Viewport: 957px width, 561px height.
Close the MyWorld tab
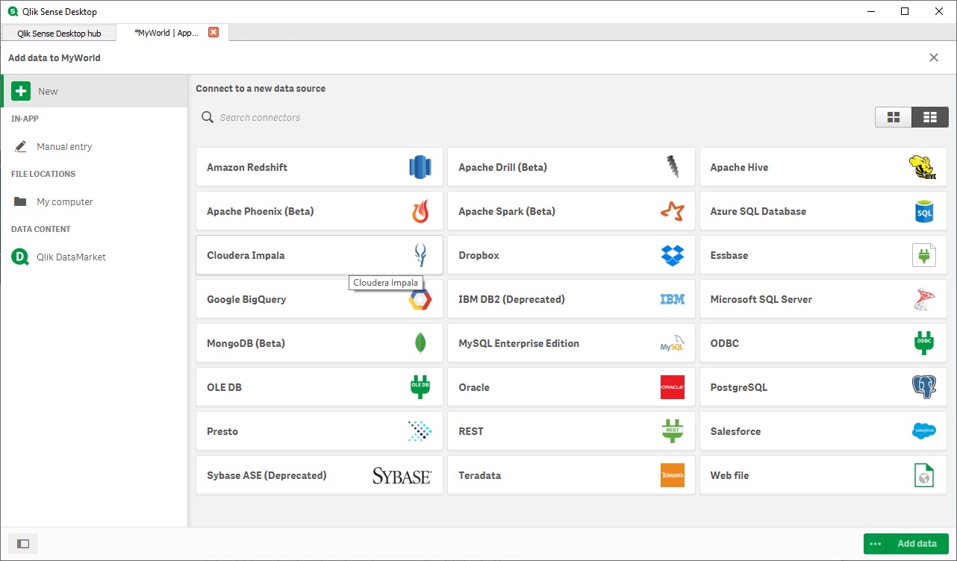(213, 32)
